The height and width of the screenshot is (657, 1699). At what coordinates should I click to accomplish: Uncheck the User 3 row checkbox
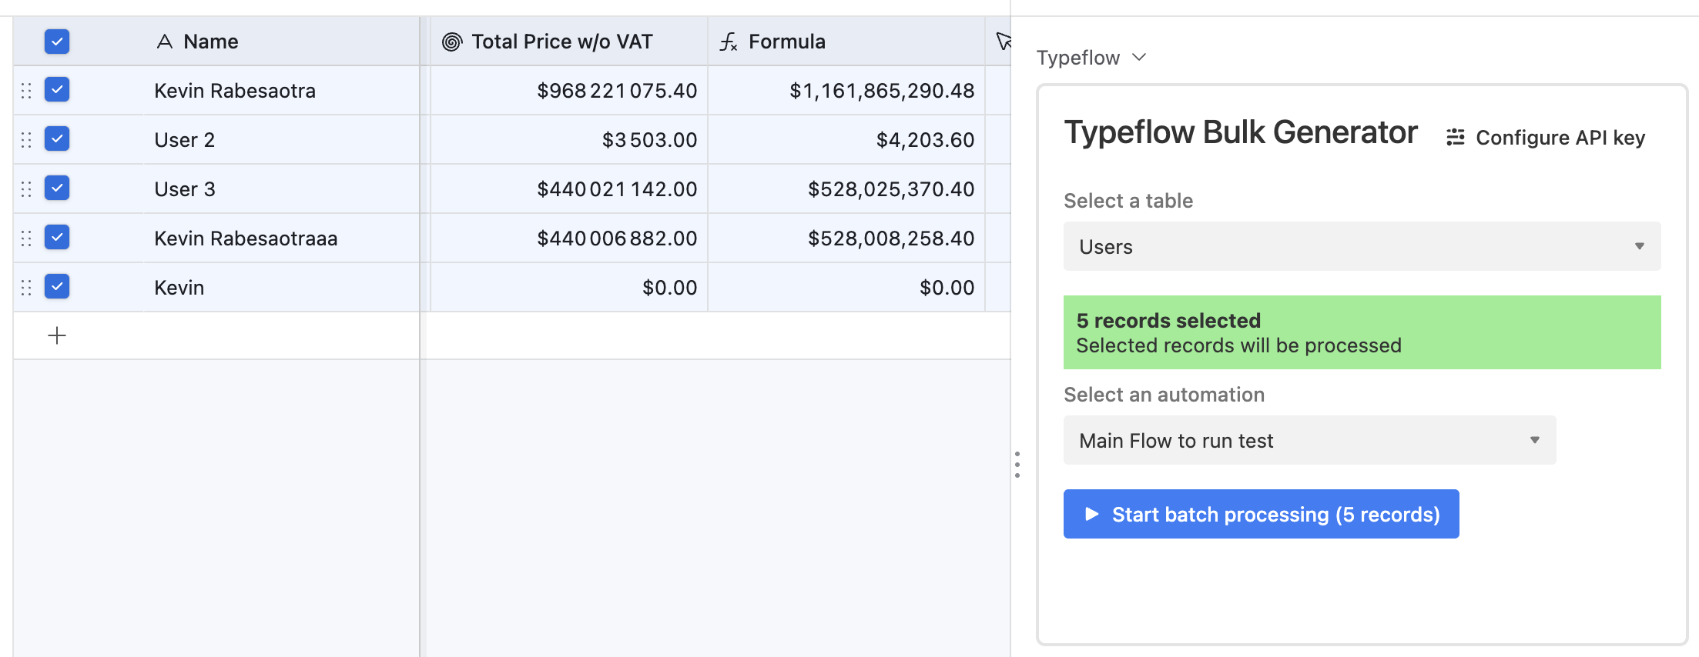57,188
